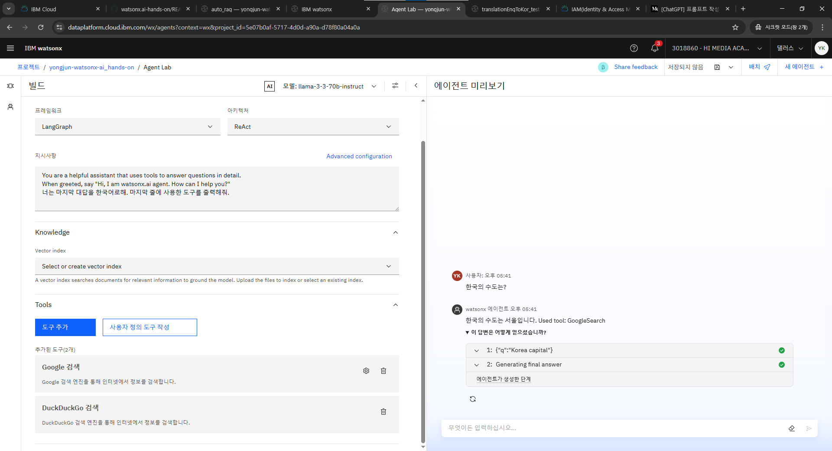Go back in browser history
The width and height of the screenshot is (832, 451).
pos(10,27)
